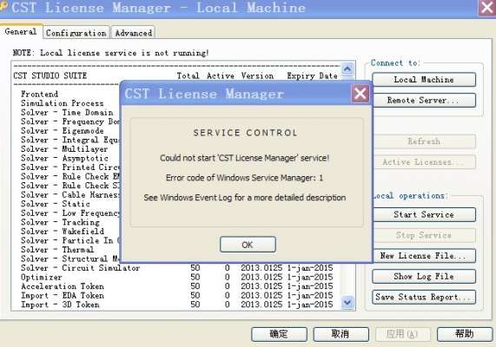The width and height of the screenshot is (496, 347).
Task: Open Show Log File
Action: tap(424, 276)
